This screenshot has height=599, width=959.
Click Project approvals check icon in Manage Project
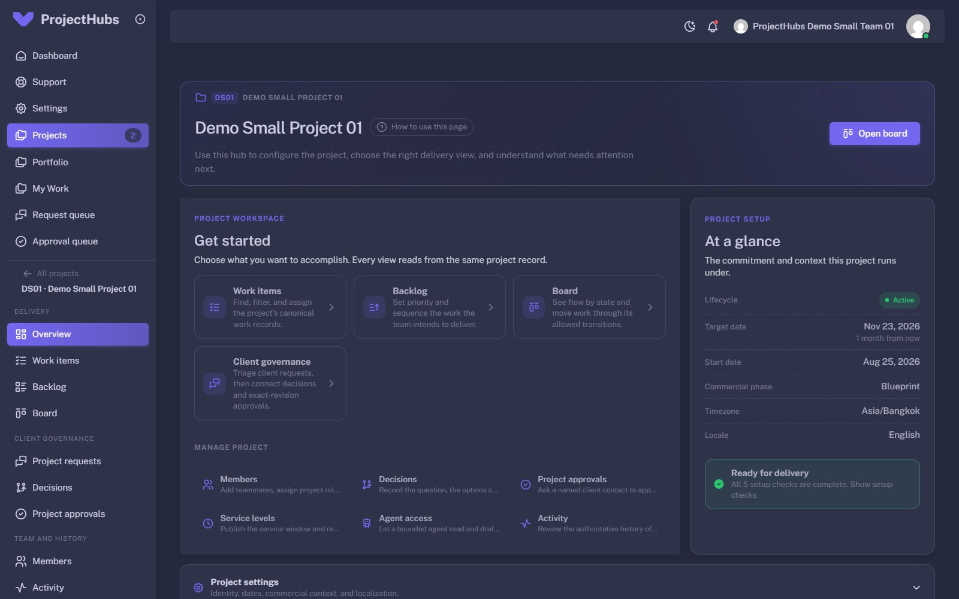click(x=526, y=485)
